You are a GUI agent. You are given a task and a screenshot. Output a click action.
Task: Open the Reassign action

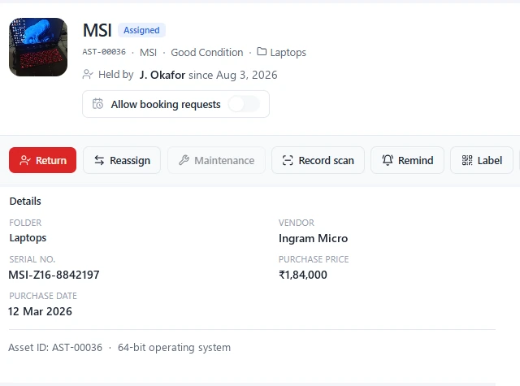pyautogui.click(x=122, y=160)
